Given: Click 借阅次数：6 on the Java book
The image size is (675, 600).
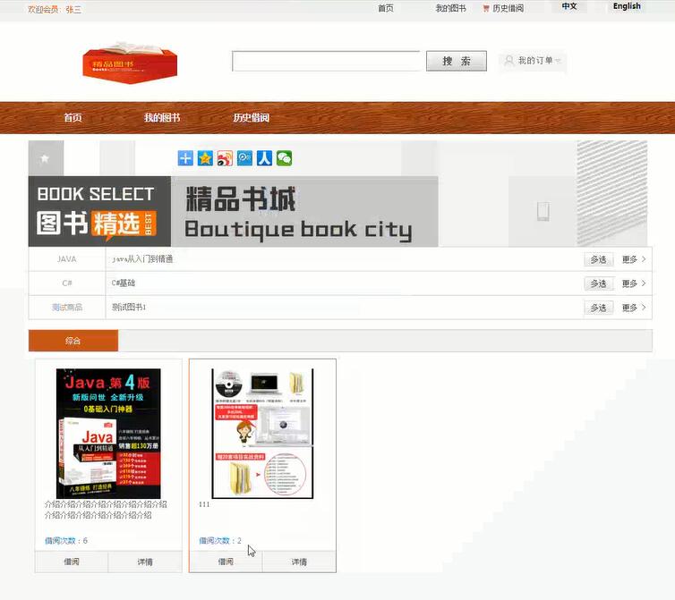Looking at the screenshot, I should [66, 541].
